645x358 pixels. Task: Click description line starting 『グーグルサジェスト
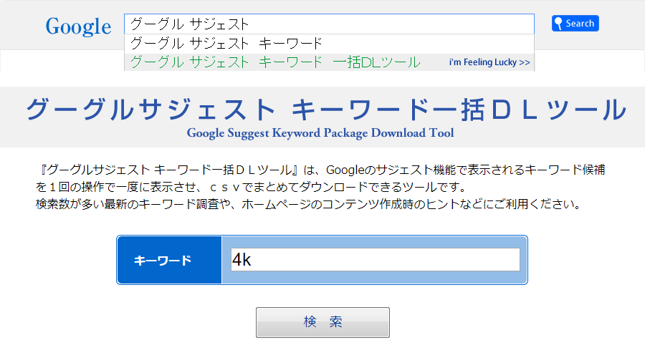point(320,170)
